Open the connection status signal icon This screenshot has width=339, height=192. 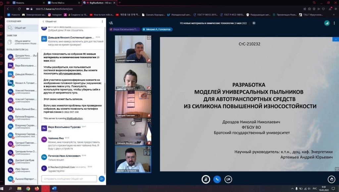pyautogui.click(x=327, y=23)
